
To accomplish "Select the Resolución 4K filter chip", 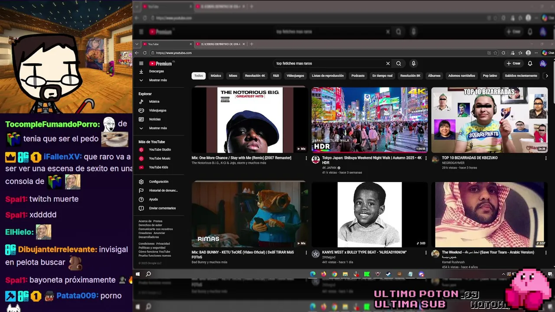I will pos(255,76).
